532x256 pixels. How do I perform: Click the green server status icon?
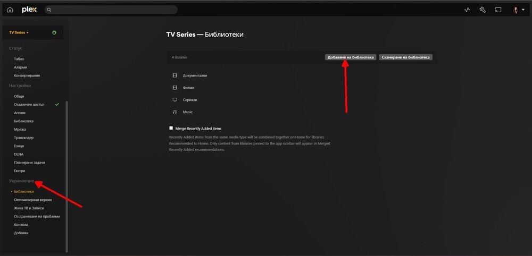[x=54, y=32]
